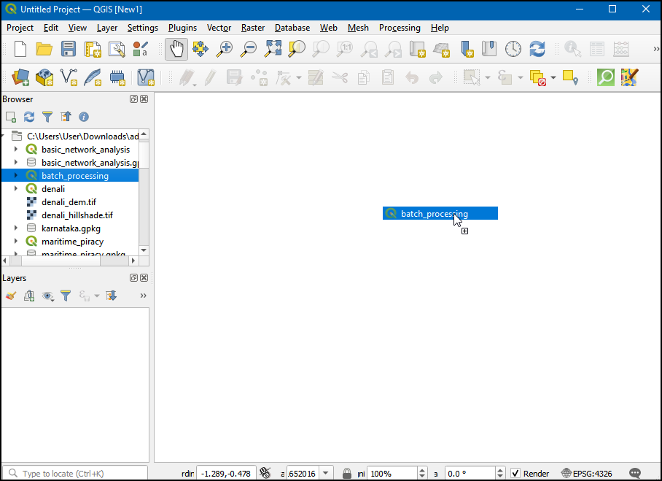Click the New Temporary Scratch Layer icon
662x481 pixels.
click(117, 78)
